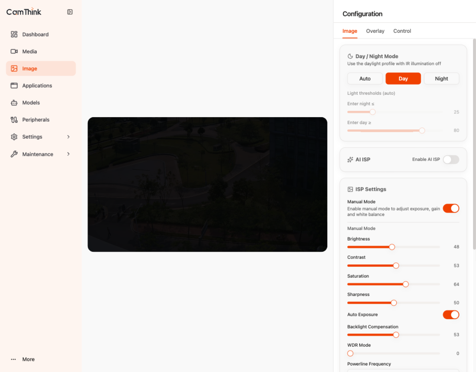Choose Auto day/night mode
The width and height of the screenshot is (476, 372).
[365, 78]
